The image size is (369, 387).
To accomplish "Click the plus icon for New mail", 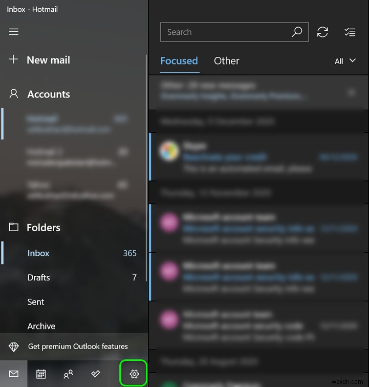I will (x=13, y=59).
